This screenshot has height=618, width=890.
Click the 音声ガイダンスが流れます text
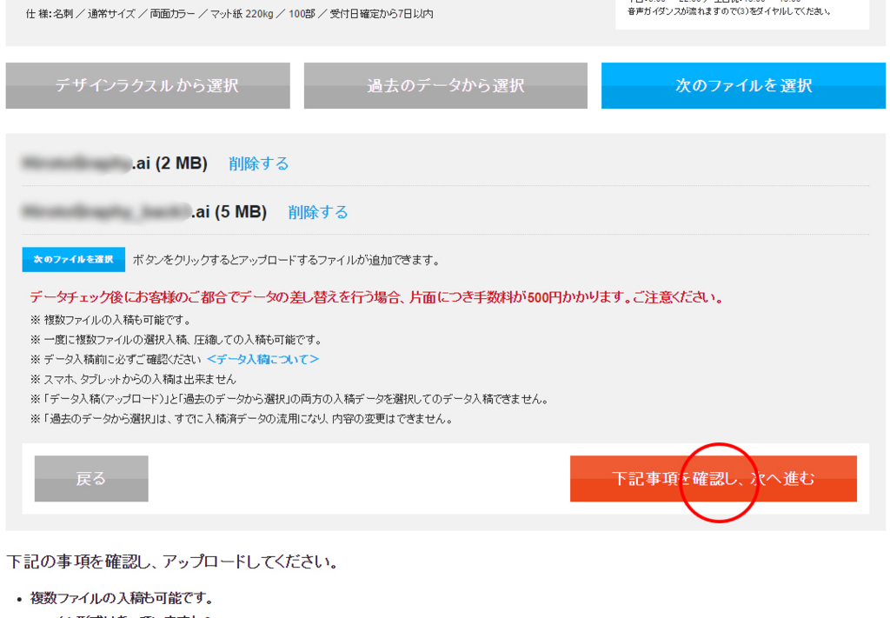pyautogui.click(x=729, y=11)
